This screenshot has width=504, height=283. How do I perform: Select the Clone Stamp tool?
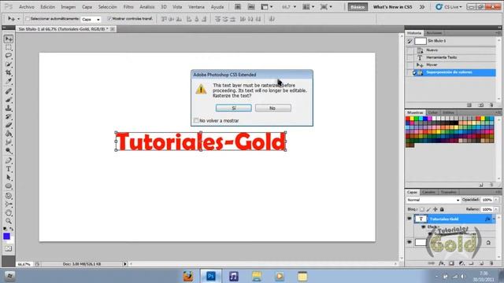click(x=9, y=108)
